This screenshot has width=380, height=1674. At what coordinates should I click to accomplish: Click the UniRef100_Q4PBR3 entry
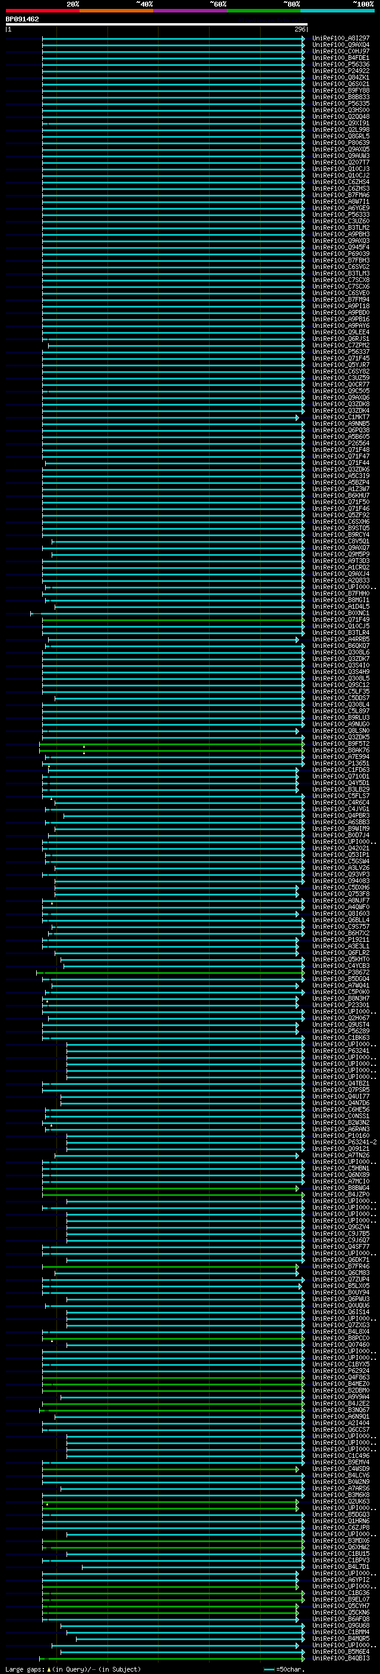pos(340,815)
